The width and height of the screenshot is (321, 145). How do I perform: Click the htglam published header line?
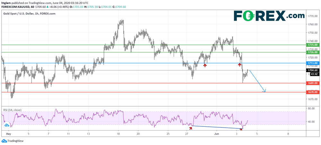[x=46, y=3]
